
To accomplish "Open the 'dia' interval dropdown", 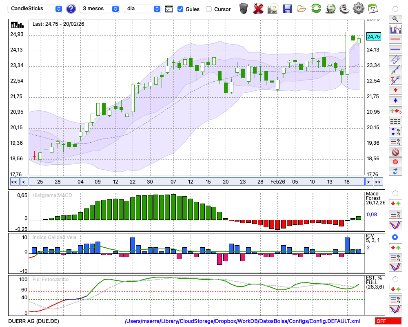I will 142,9.
